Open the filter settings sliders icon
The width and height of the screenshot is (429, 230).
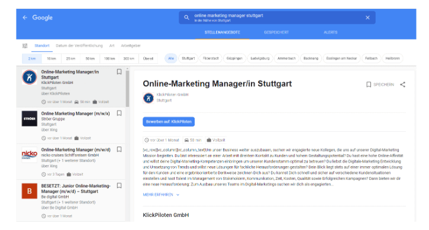tap(25, 46)
